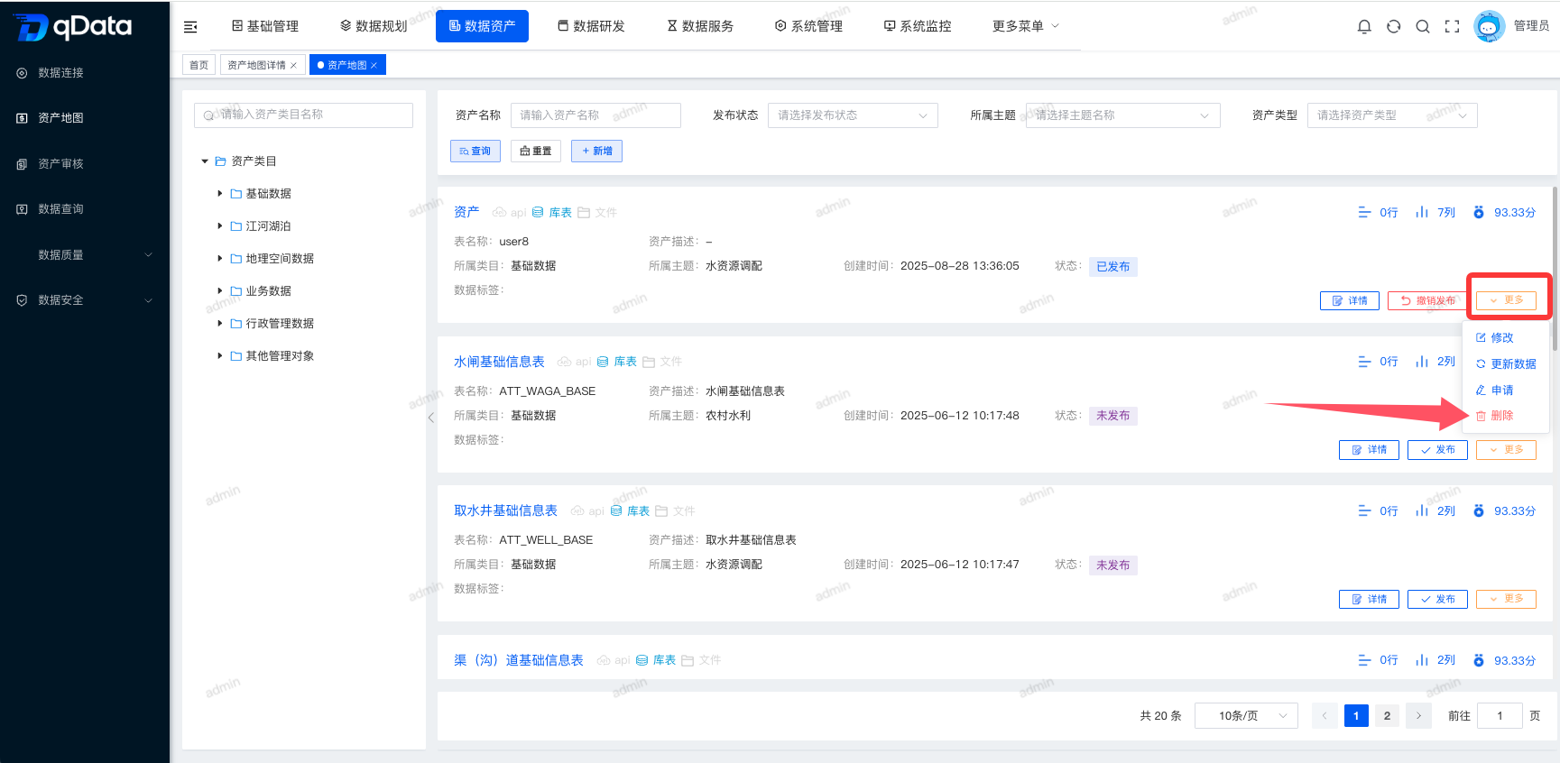Focus the 资产名称 input field
This screenshot has height=763, width=1560.
[x=595, y=115]
